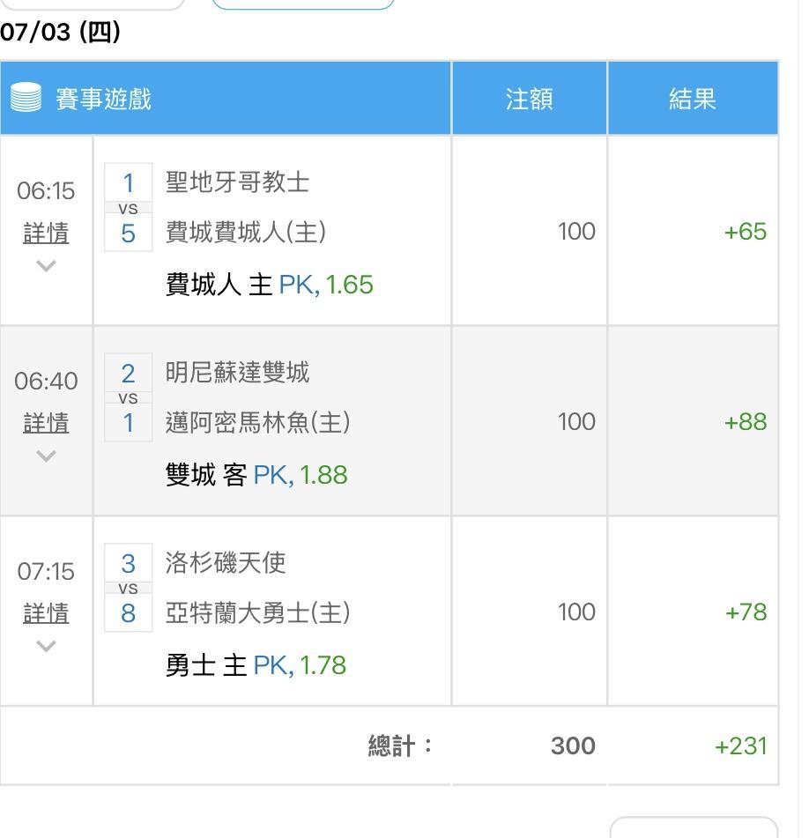Open 詳情 link for 07:15 game

pyautogui.click(x=46, y=612)
